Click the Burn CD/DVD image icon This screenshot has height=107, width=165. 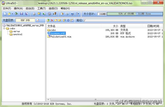[55, 14]
